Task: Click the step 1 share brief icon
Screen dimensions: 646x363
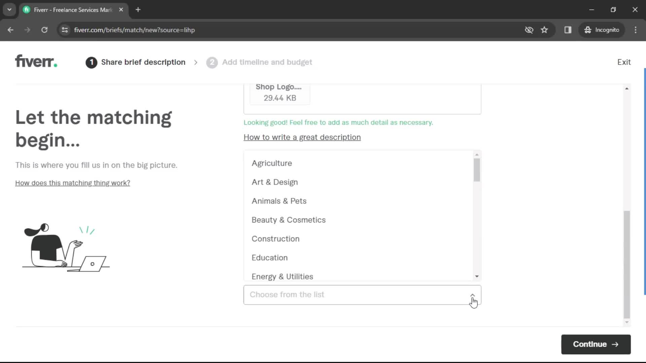Action: click(x=92, y=62)
